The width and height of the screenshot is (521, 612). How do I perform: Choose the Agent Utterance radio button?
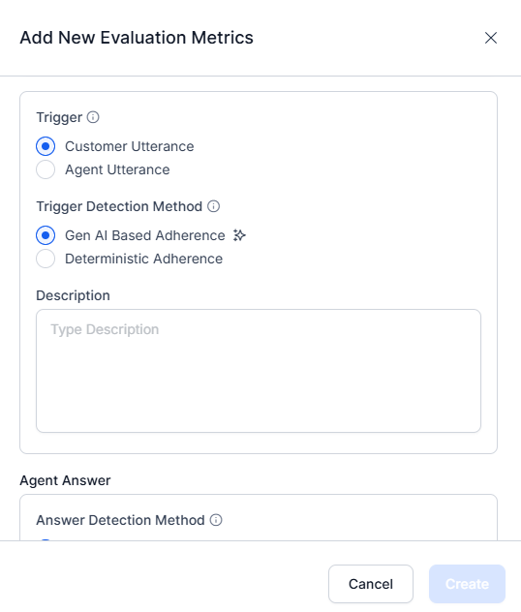46,169
